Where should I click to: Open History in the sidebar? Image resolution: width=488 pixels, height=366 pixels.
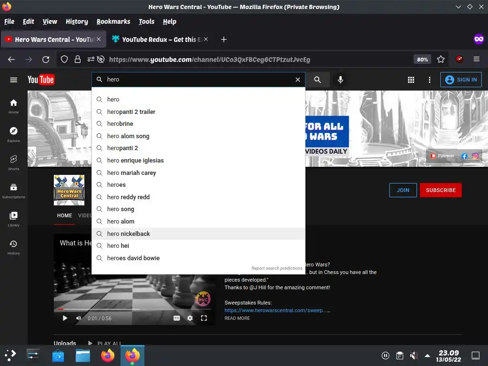click(13, 247)
